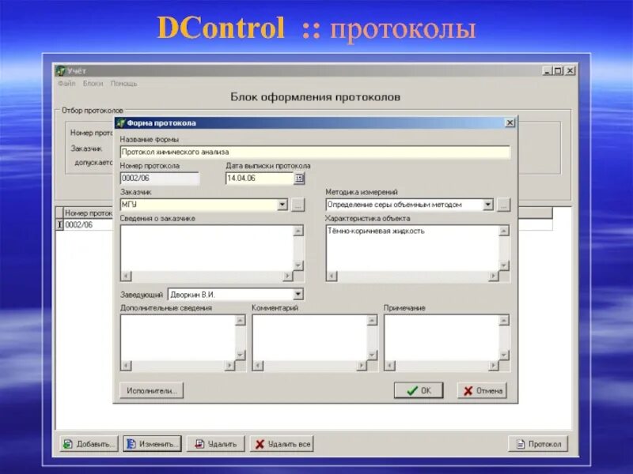Click inside Дополнительные сведения text area
The width and height of the screenshot is (633, 474).
point(178,338)
